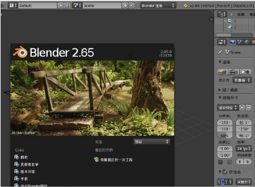Click the large Blender logo on splash screen
The image size is (255, 187).
pyautogui.click(x=21, y=52)
